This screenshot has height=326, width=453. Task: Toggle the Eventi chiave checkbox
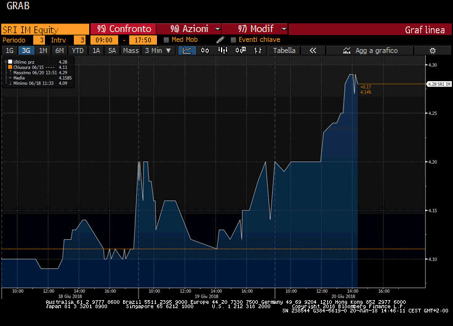point(233,40)
